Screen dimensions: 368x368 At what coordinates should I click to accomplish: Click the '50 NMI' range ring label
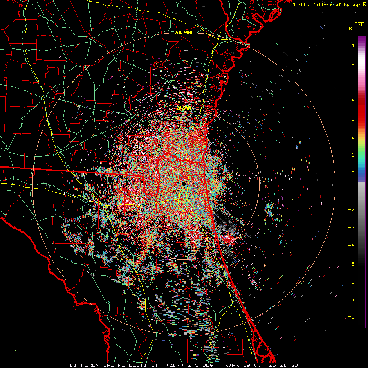point(184,108)
